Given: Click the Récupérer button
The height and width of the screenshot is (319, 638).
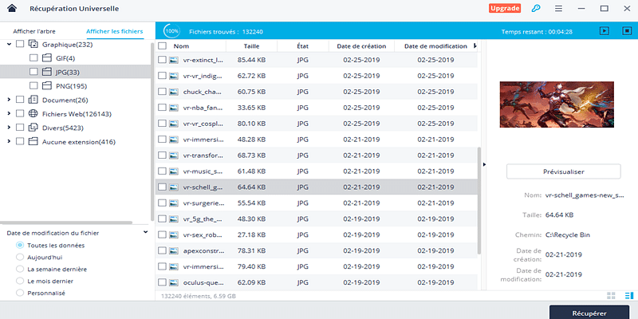Looking at the screenshot, I should pyautogui.click(x=589, y=313).
